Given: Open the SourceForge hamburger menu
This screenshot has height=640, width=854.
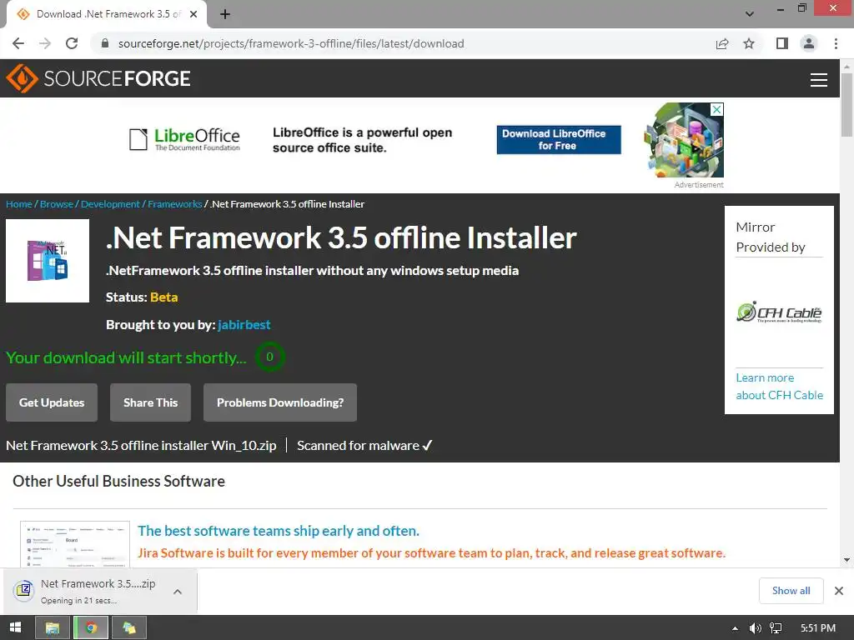Looking at the screenshot, I should (819, 79).
